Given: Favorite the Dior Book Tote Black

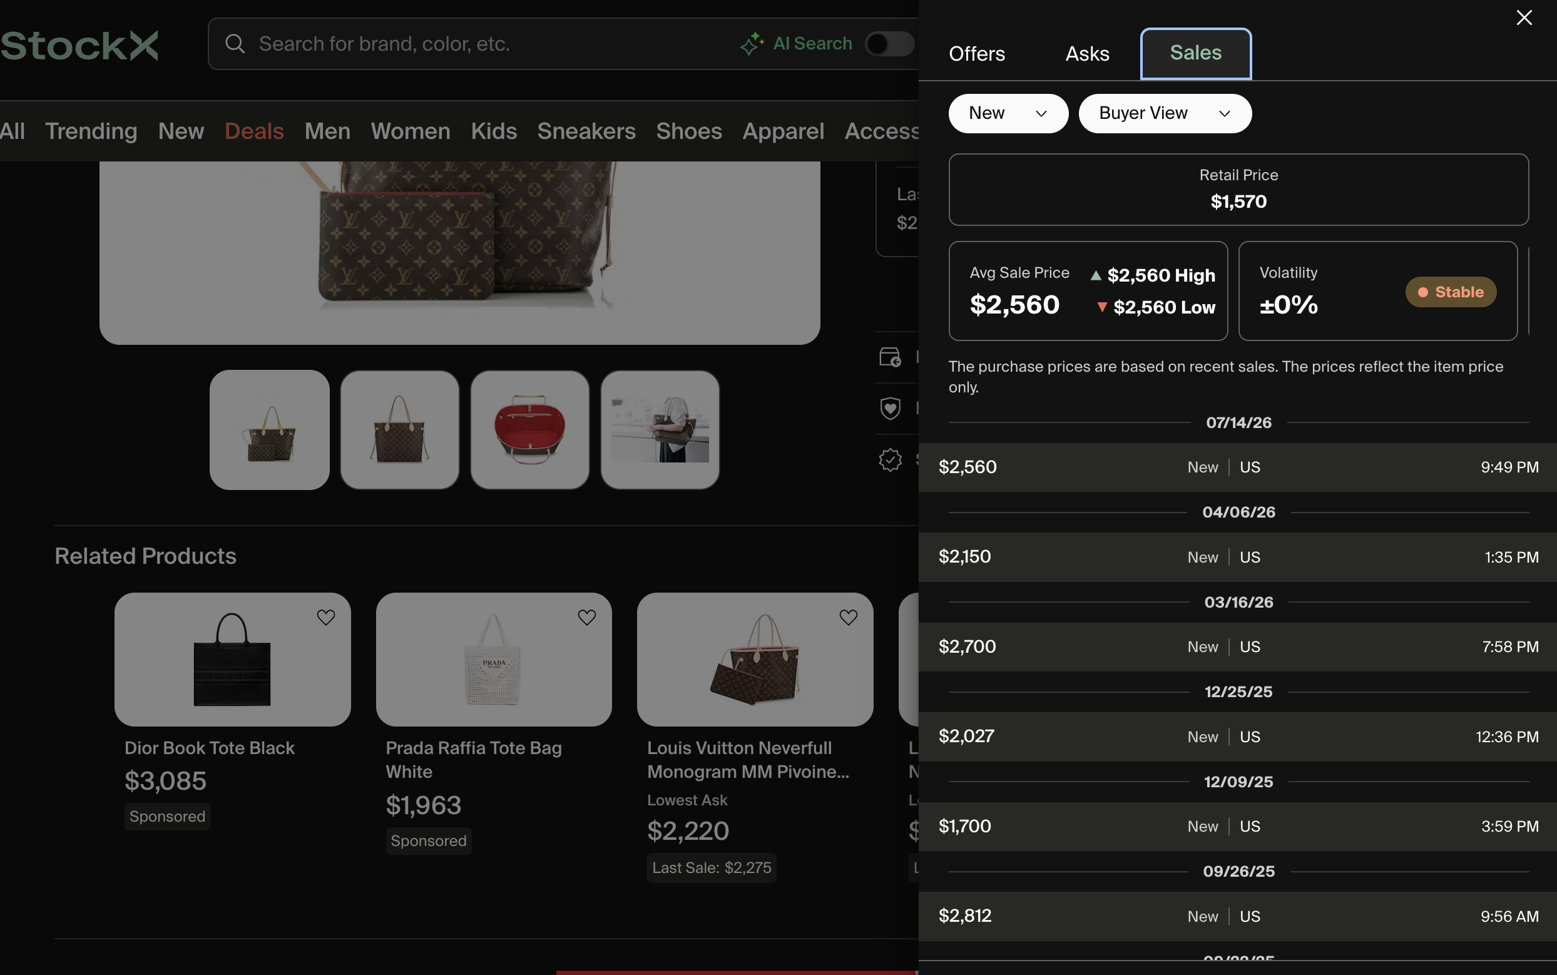Looking at the screenshot, I should point(325,617).
